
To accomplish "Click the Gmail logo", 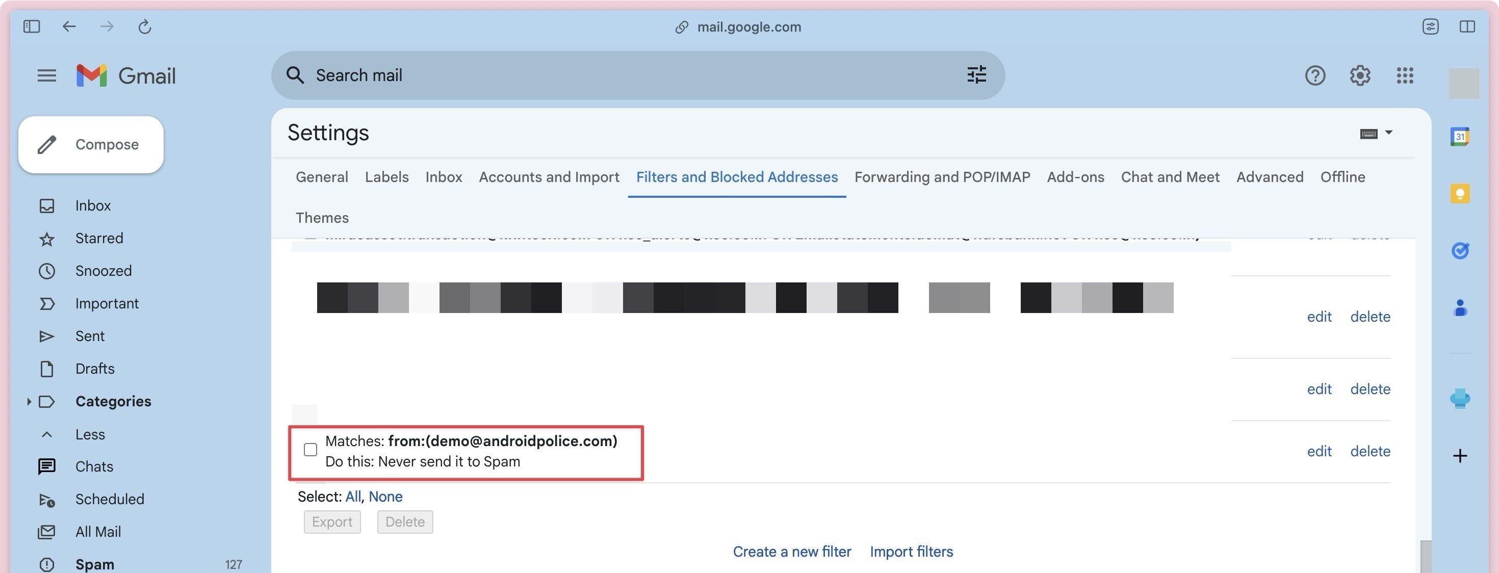I will [126, 75].
